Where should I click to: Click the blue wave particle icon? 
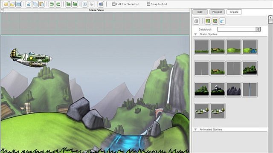click(222, 21)
